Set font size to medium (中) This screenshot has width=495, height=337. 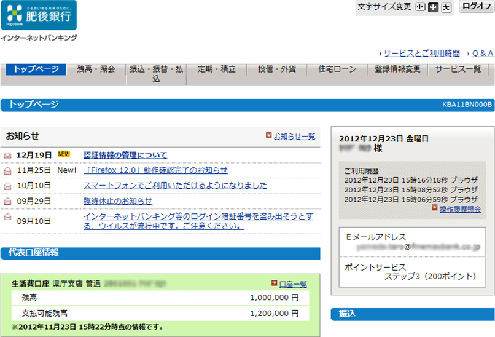pos(433,7)
